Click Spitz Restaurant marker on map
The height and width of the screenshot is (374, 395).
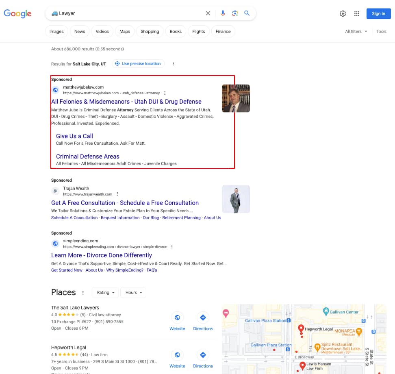(317, 347)
